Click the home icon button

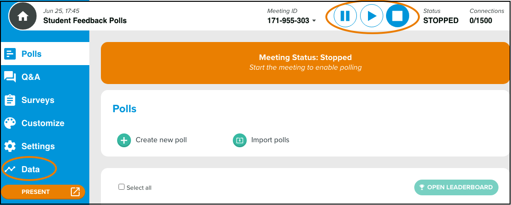pos(23,16)
